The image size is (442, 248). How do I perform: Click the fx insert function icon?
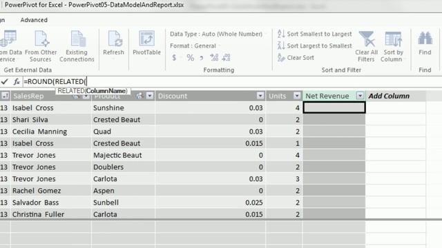click(x=17, y=81)
